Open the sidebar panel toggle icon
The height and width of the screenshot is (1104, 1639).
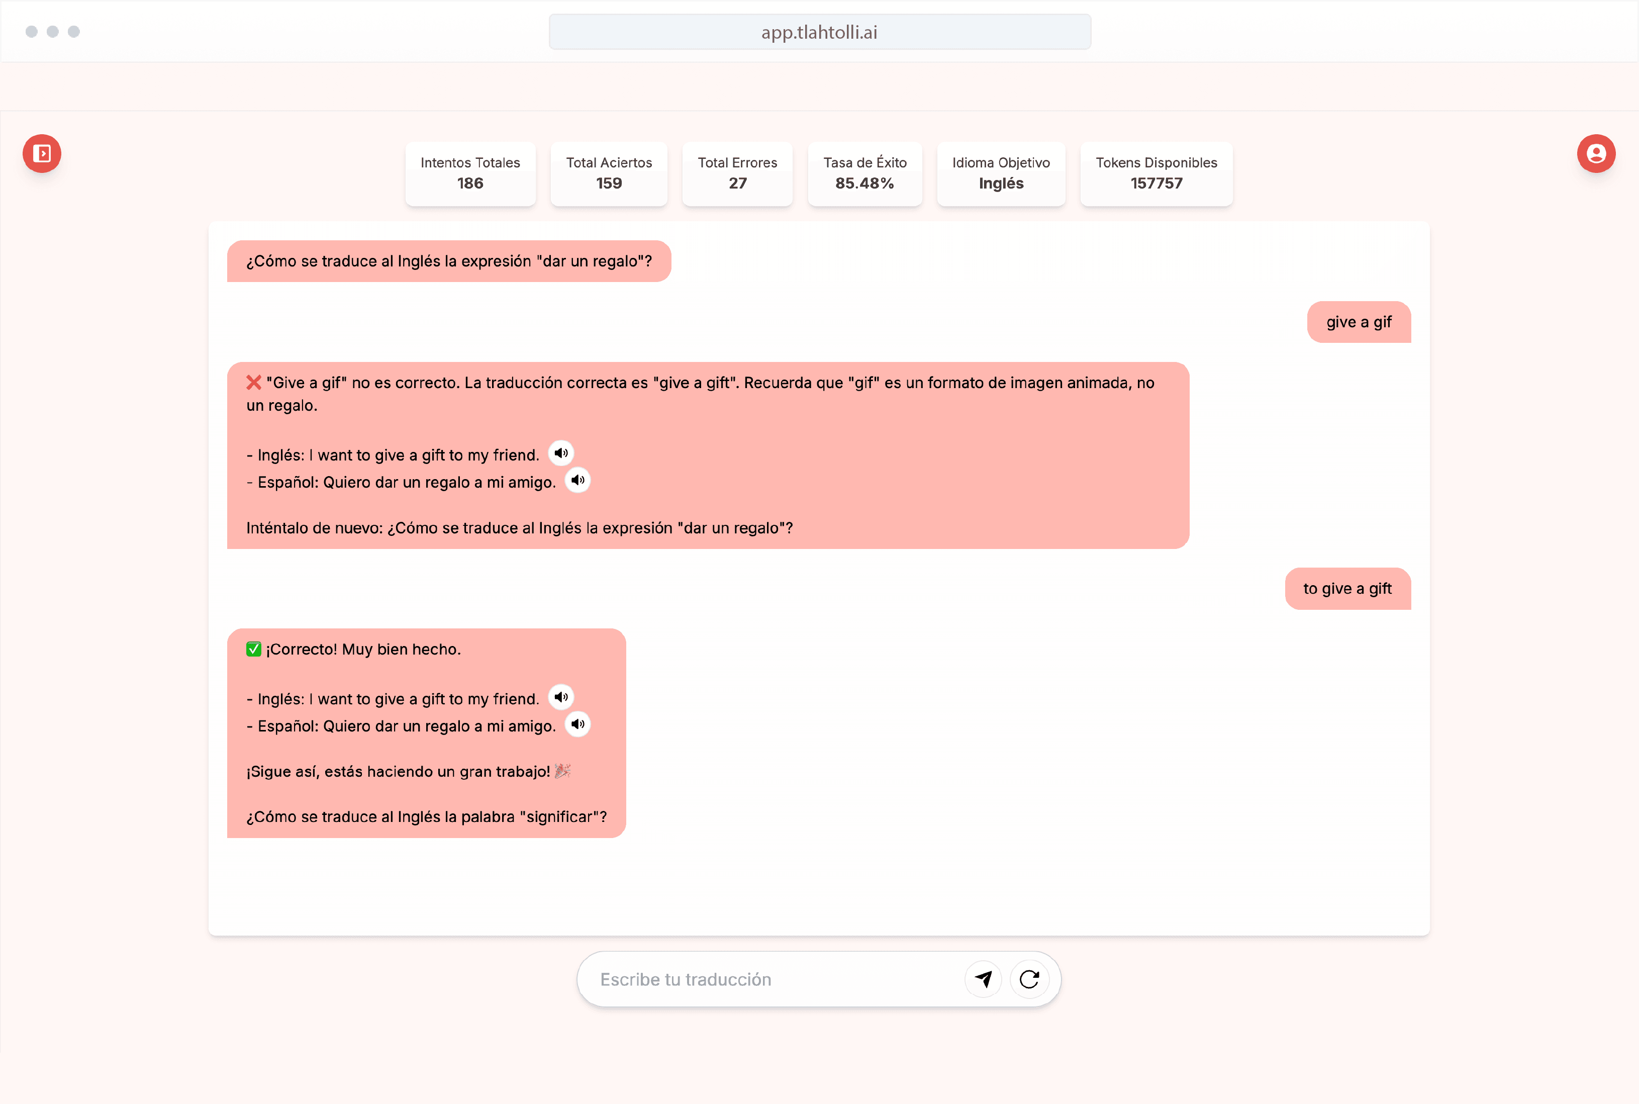point(42,153)
